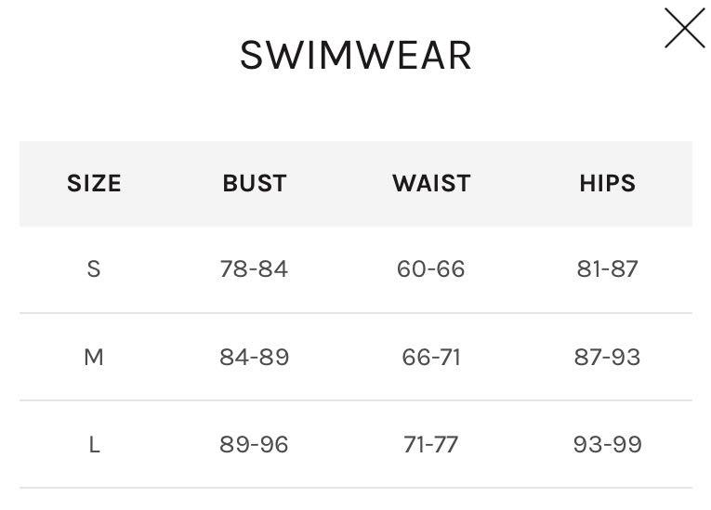Select the 66-71 waist value

pyautogui.click(x=431, y=357)
